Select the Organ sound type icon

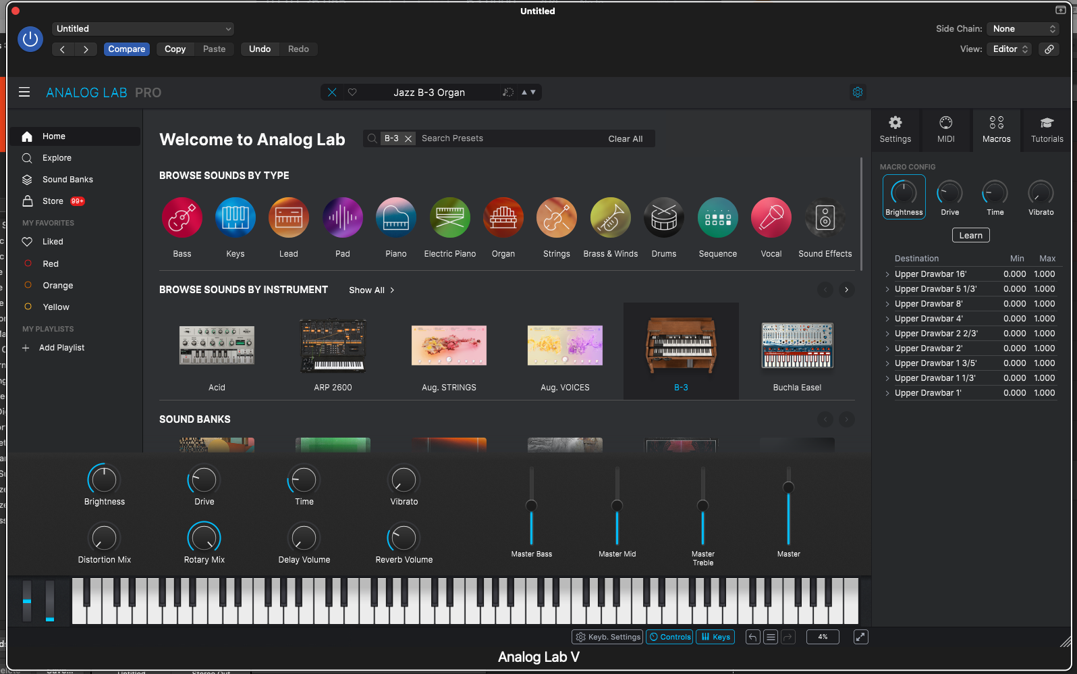click(x=503, y=217)
